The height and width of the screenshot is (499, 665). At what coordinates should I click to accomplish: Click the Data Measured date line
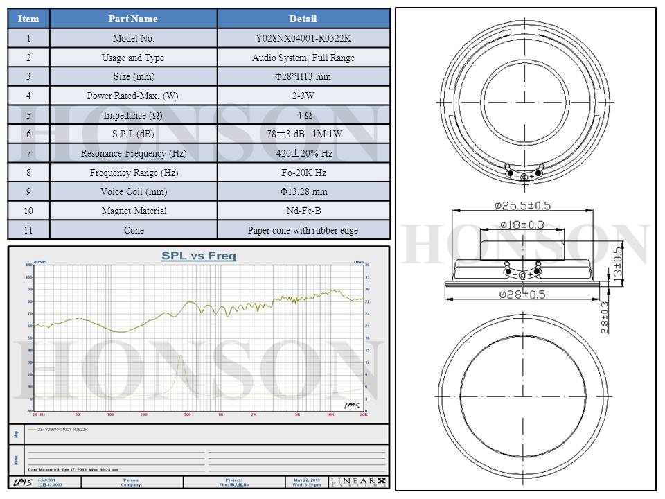pyautogui.click(x=73, y=469)
